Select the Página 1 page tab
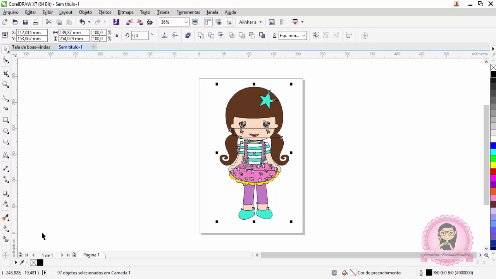 [x=91, y=255]
